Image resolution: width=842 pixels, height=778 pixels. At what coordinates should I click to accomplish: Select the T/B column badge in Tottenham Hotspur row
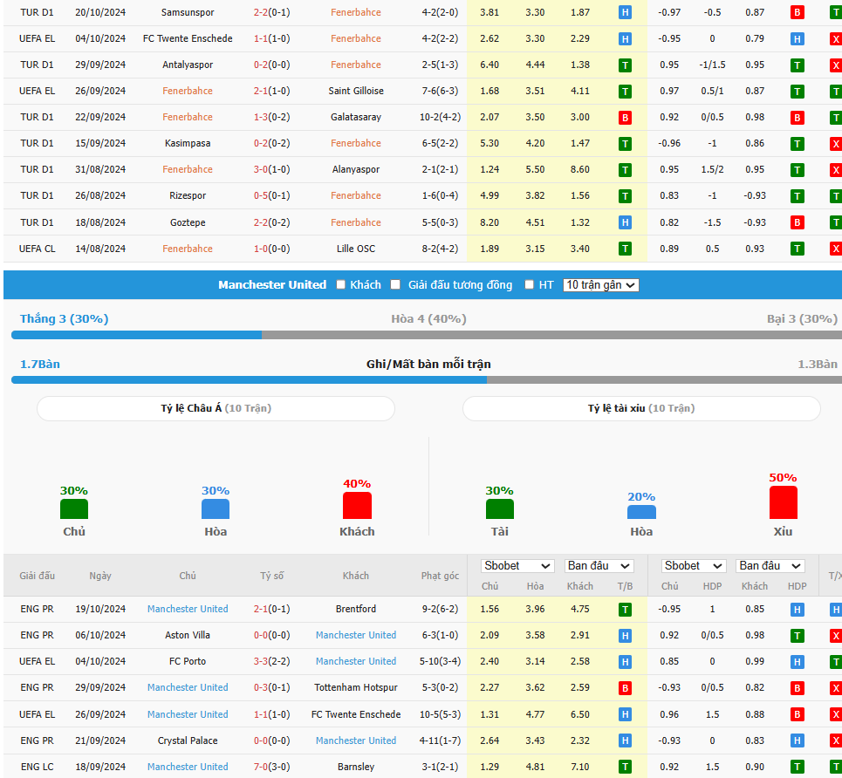(625, 688)
